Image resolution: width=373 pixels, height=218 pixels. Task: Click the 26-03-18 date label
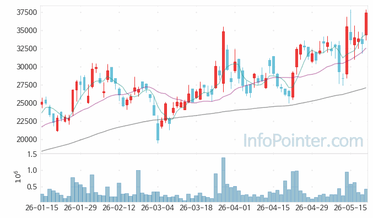coord(196,208)
